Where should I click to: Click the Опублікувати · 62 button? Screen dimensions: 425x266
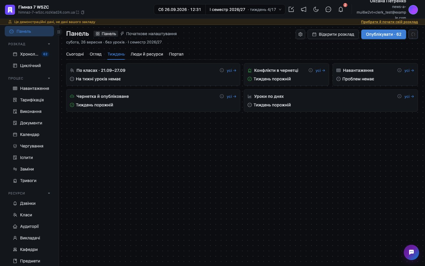pyautogui.click(x=384, y=34)
